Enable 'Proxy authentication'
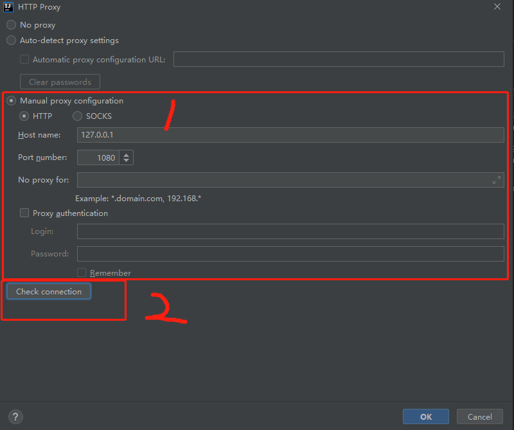 click(24, 213)
